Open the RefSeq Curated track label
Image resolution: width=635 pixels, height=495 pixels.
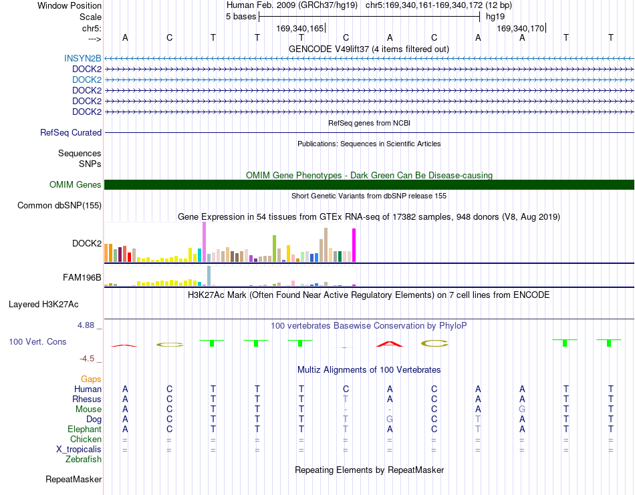click(x=71, y=132)
